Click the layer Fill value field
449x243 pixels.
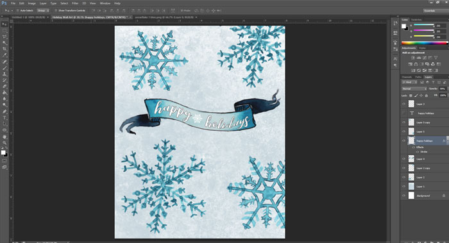[x=443, y=96]
